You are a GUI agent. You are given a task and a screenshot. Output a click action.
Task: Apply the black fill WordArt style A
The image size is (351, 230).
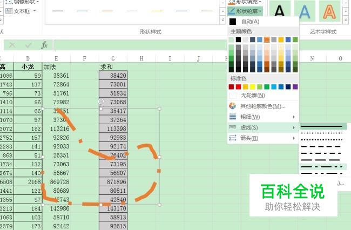(280, 11)
